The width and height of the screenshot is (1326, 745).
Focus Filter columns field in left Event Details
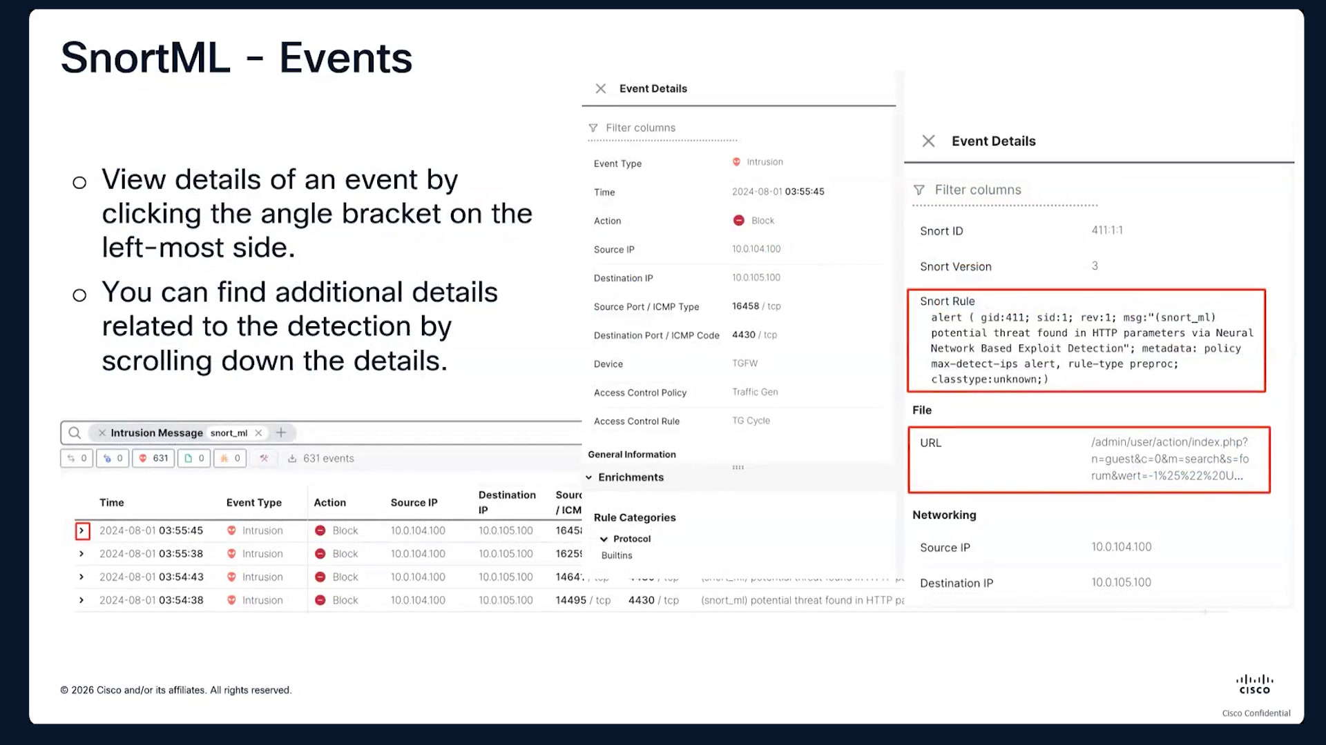click(663, 128)
